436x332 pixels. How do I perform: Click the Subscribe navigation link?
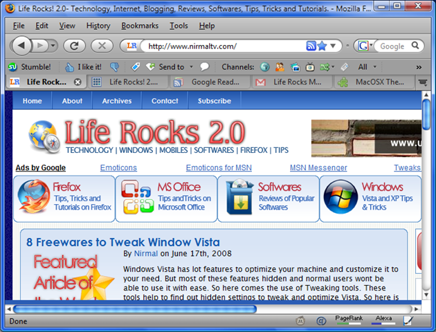(215, 101)
